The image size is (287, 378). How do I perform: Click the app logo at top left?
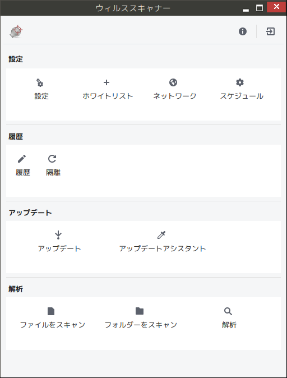[x=16, y=31]
